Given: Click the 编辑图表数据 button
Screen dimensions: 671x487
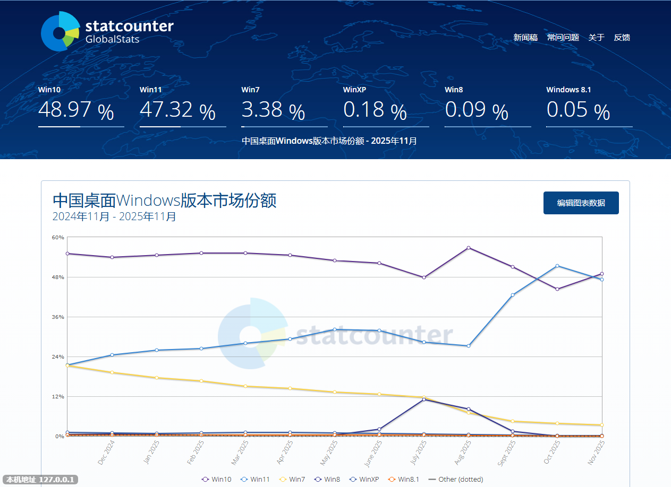Looking at the screenshot, I should point(581,203).
